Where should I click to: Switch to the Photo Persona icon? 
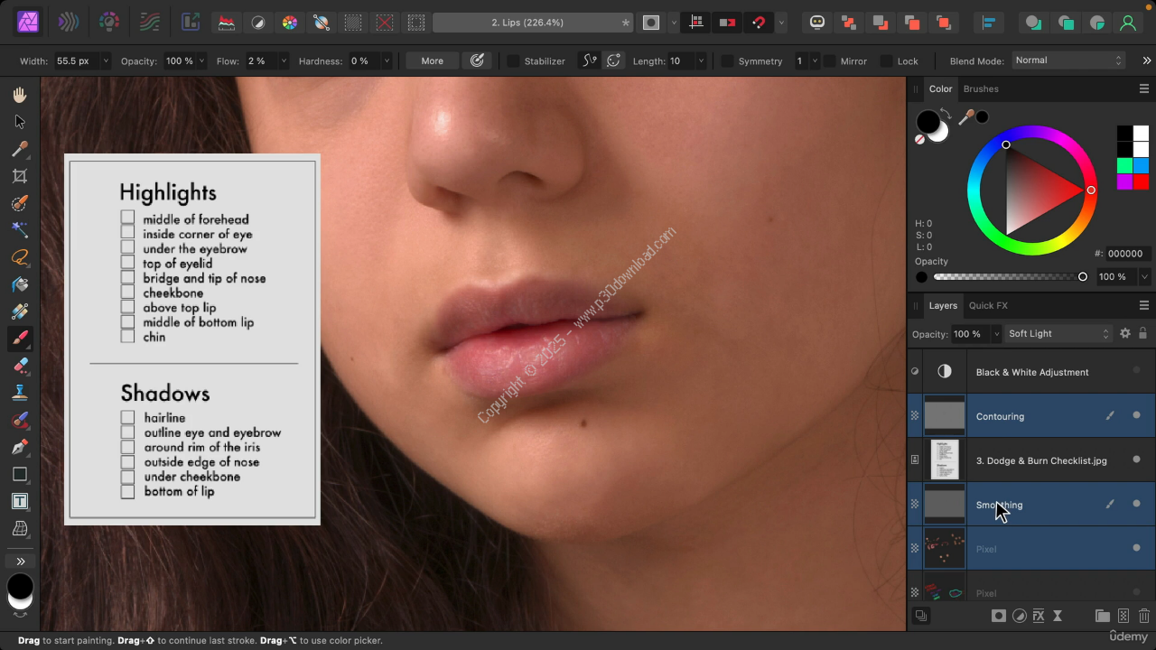(x=28, y=23)
